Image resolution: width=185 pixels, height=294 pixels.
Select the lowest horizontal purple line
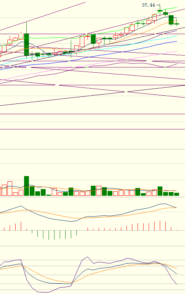(x=92, y=129)
